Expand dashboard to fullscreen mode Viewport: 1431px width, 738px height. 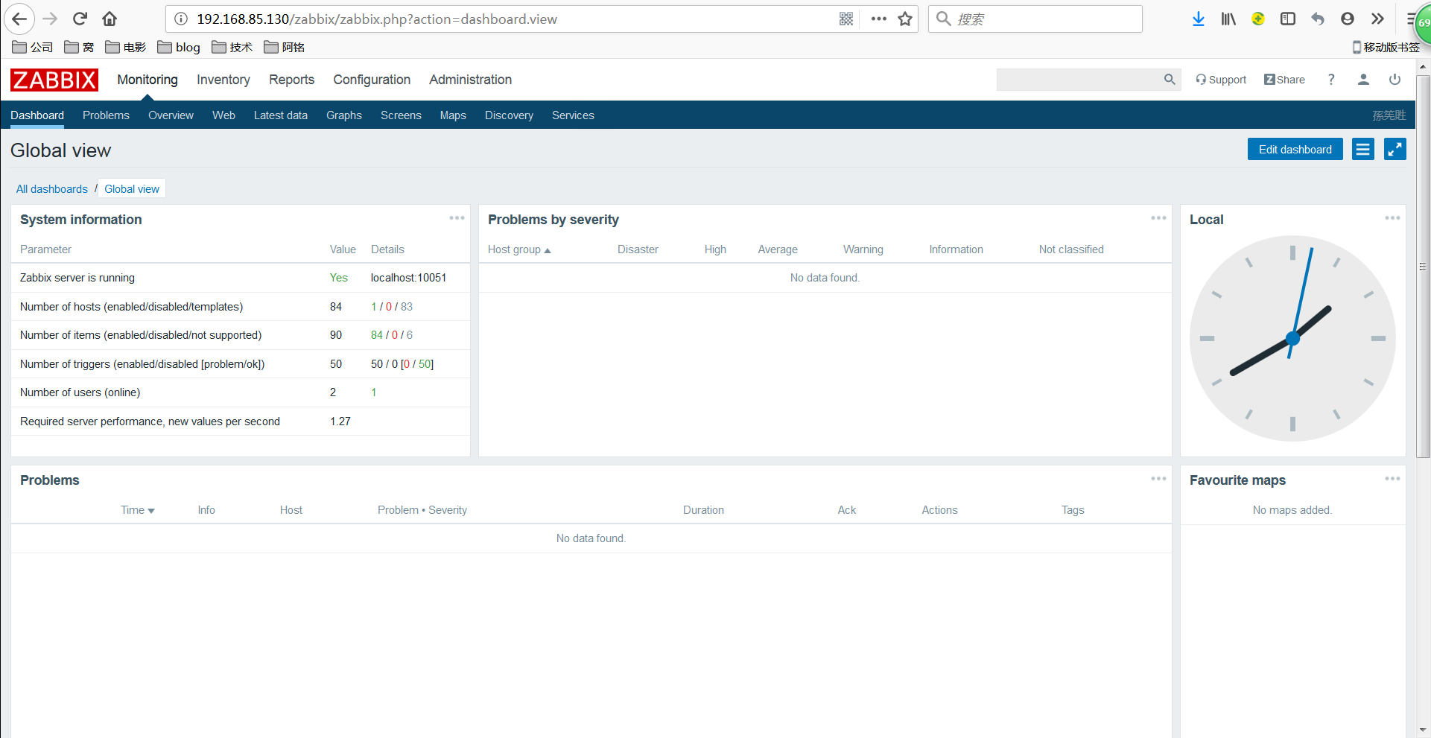tap(1395, 149)
